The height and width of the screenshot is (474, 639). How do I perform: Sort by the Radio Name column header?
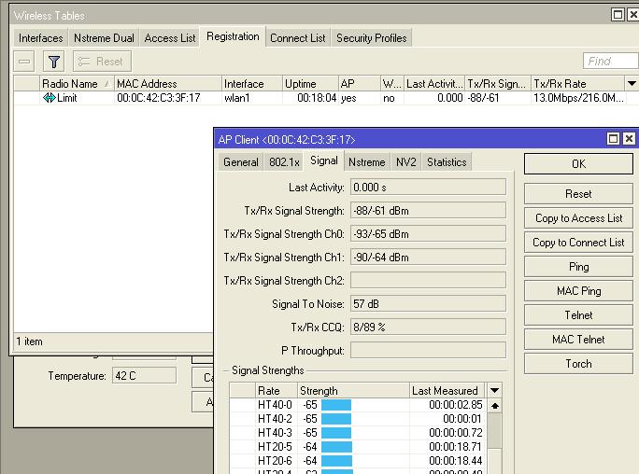77,84
